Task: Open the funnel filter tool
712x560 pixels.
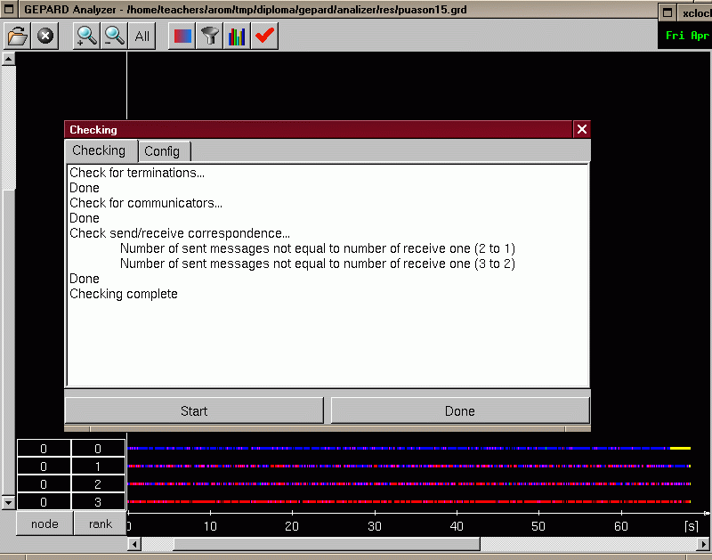Action: pyautogui.click(x=209, y=37)
